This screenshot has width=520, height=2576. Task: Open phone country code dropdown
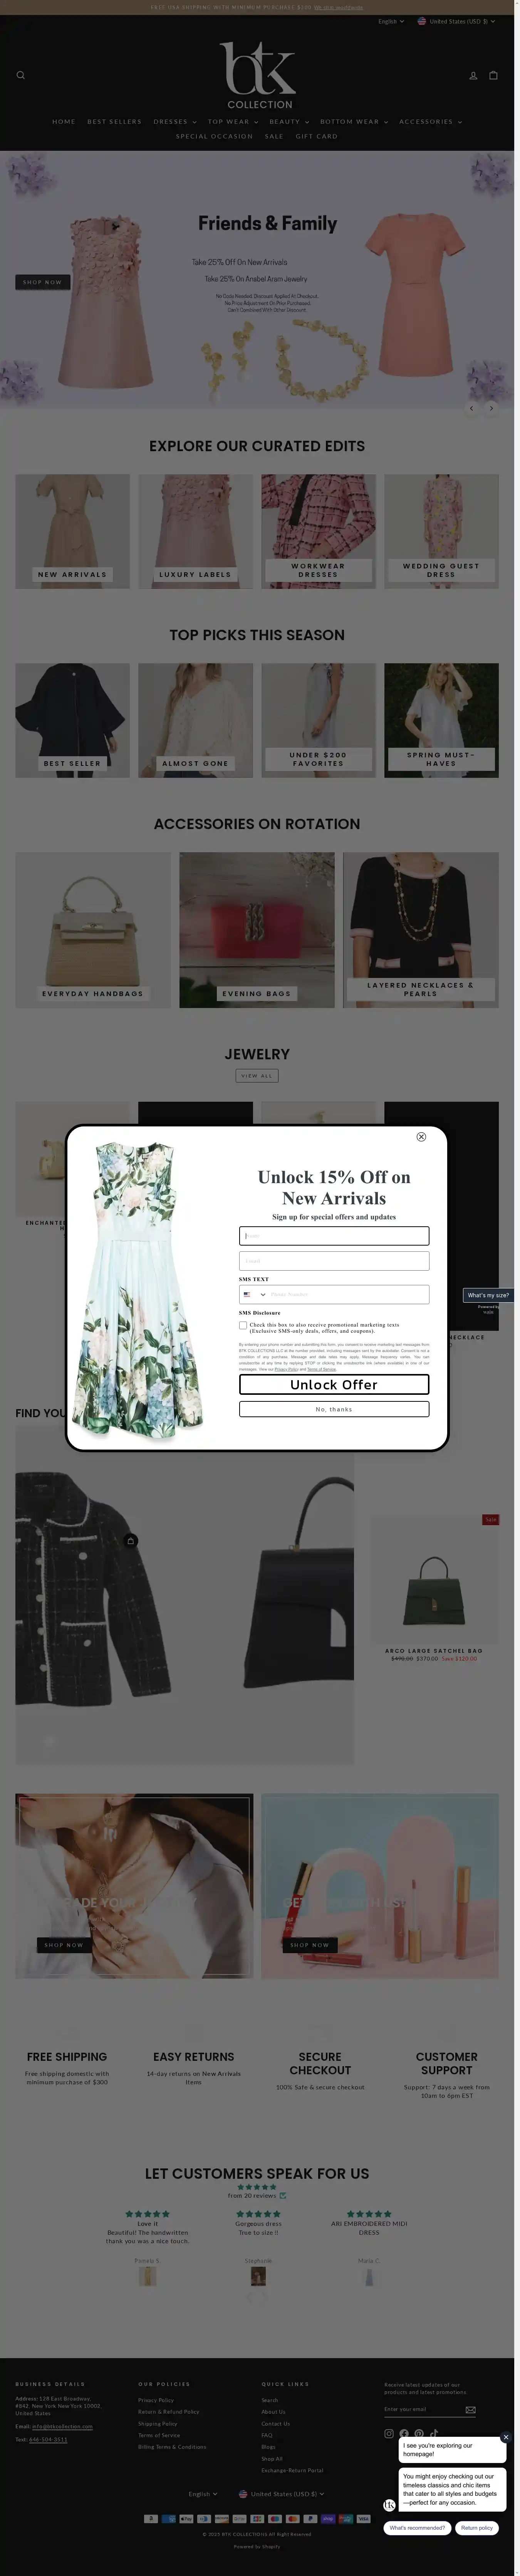coord(255,1295)
